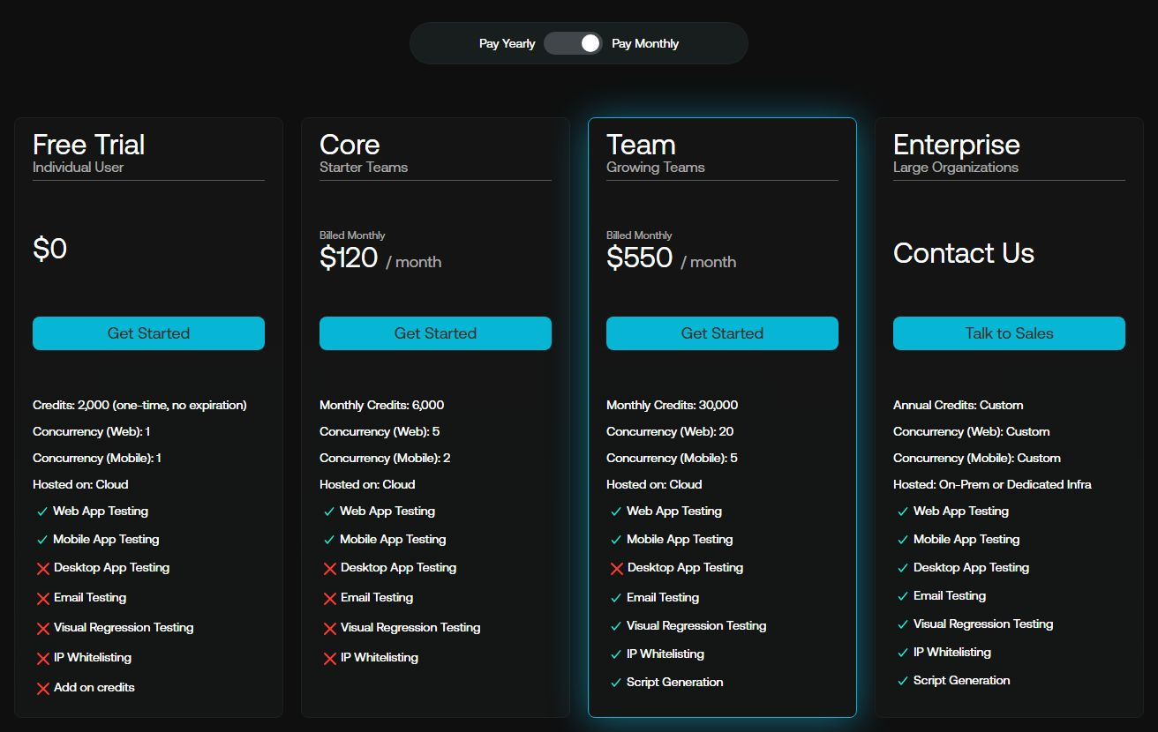Click "Credits: 2,000 (one-time, no expiration)" text

(139, 405)
